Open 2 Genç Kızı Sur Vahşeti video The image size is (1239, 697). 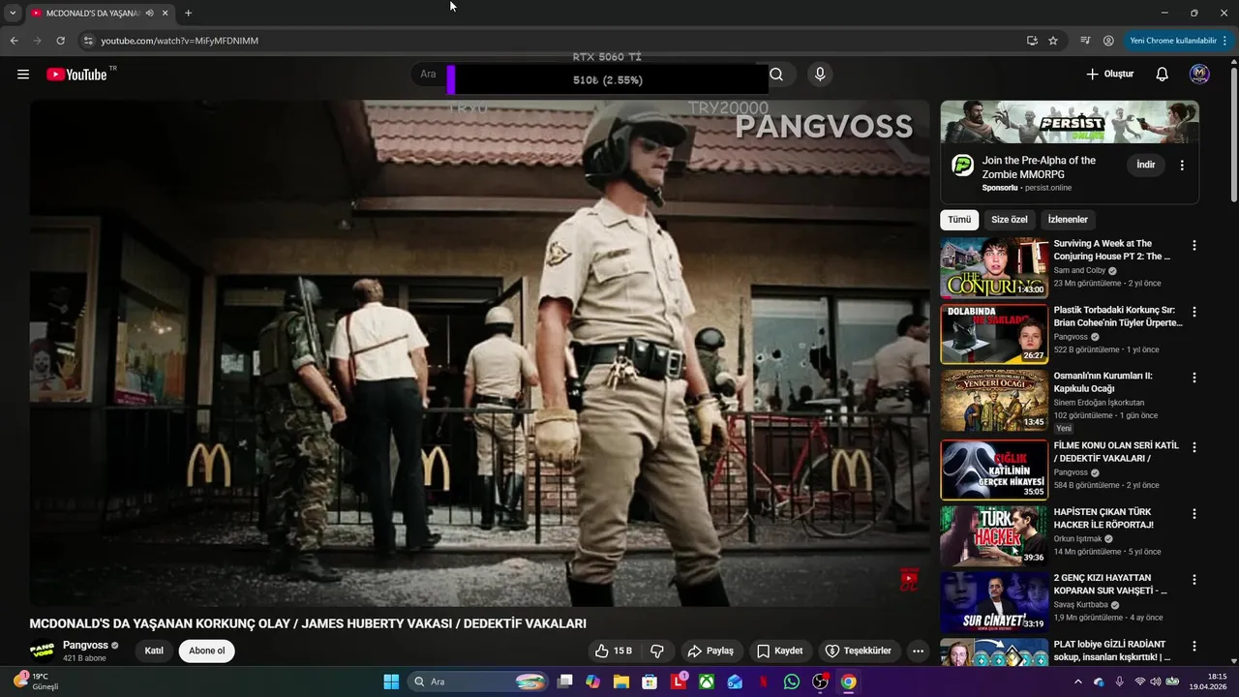pyautogui.click(x=994, y=601)
